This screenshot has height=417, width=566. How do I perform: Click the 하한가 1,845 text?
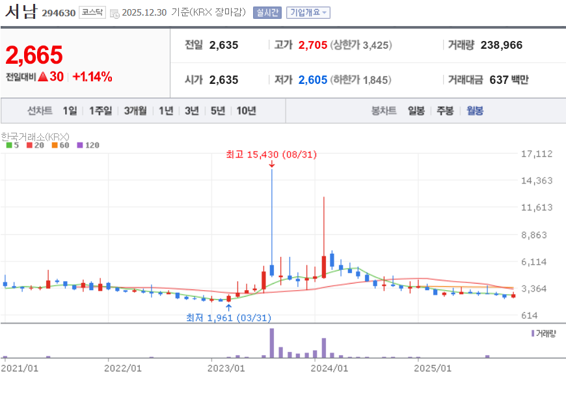361,80
